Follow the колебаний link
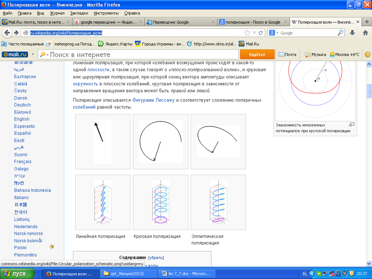372x279 pixels. click(x=84, y=107)
